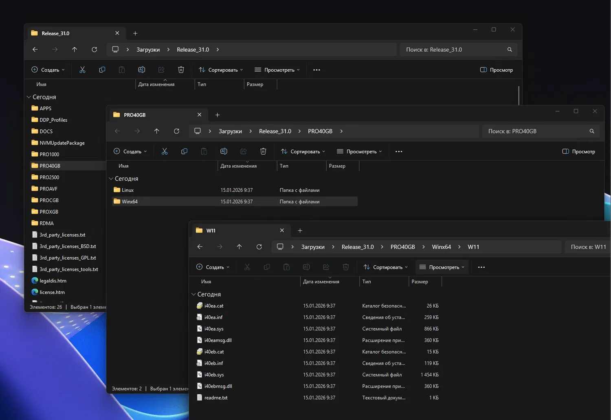Add a new tab in PRO40GB window
The height and width of the screenshot is (420, 611).
coord(218,115)
